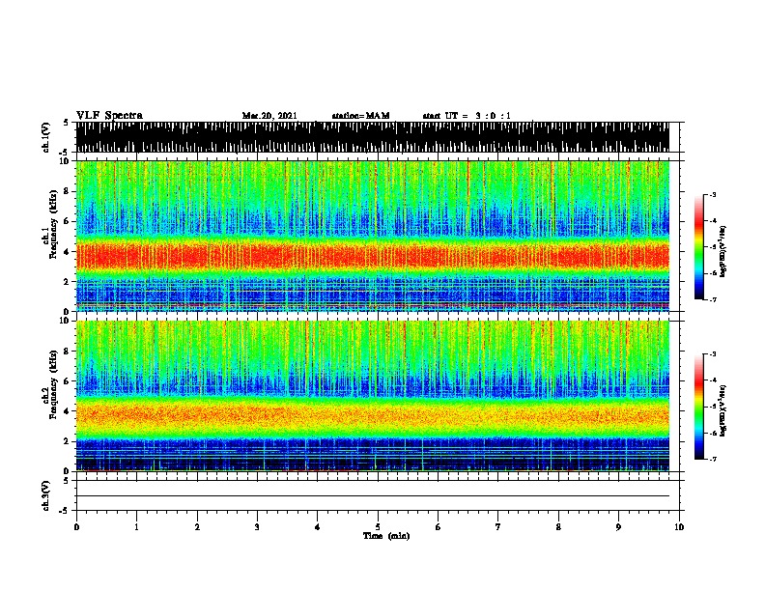
Task: Click time axis tick label "2"
Action: pos(197,527)
